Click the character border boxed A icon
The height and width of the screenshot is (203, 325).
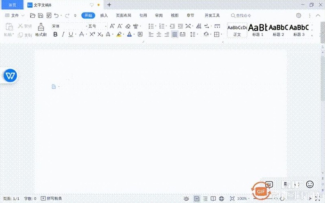(140, 34)
